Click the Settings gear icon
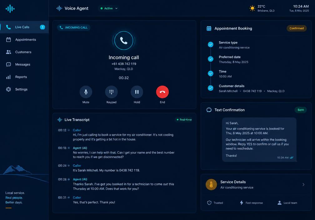The height and width of the screenshot is (220, 315). click(8, 89)
